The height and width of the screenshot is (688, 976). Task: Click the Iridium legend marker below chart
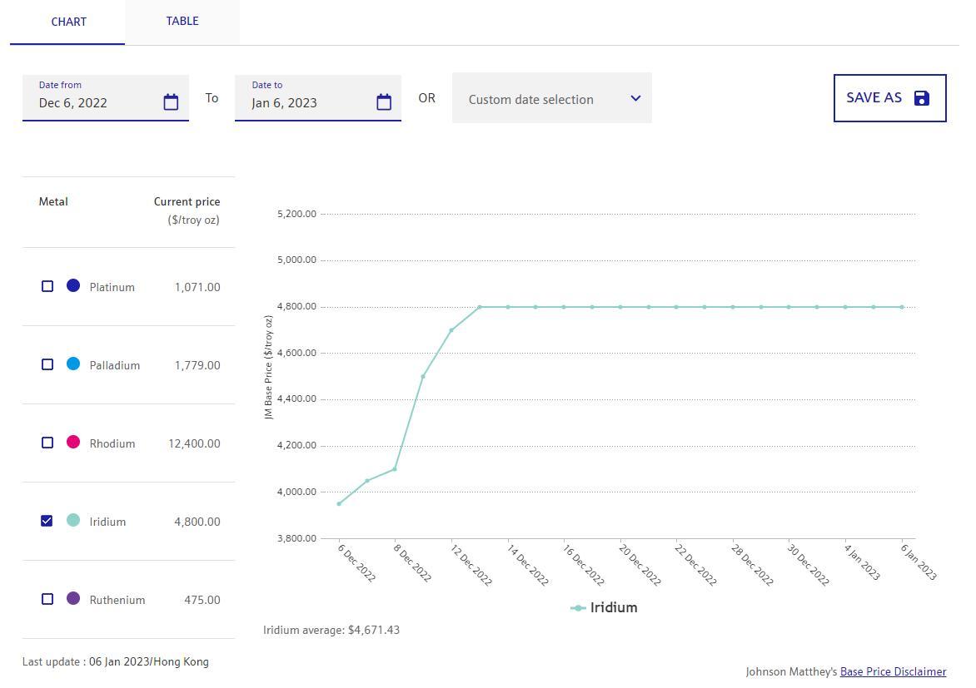click(x=578, y=608)
